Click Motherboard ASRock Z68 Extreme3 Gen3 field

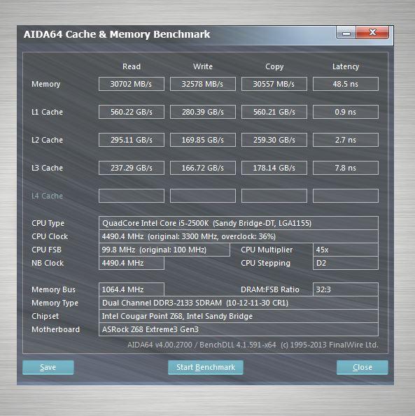pyautogui.click(x=239, y=329)
